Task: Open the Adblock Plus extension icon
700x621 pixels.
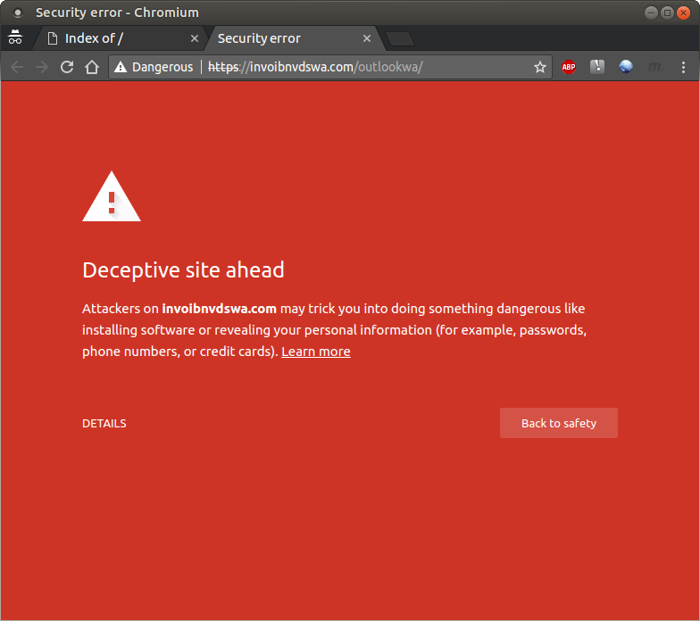Action: (569, 67)
